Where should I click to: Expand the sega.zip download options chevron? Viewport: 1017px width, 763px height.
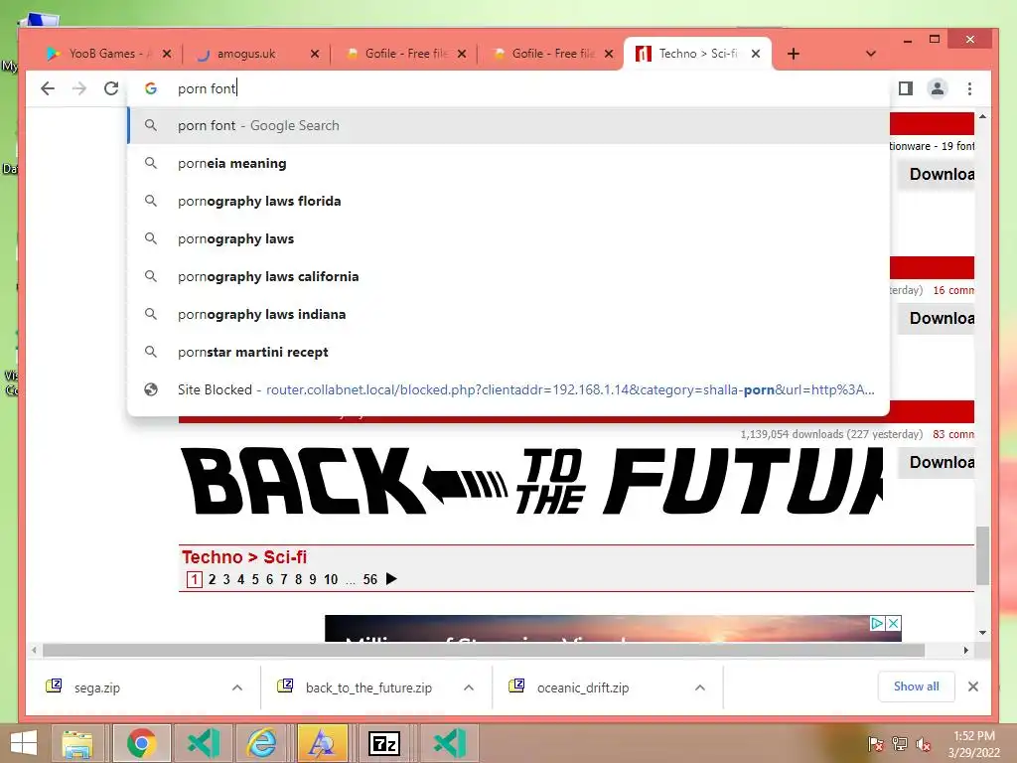click(237, 687)
